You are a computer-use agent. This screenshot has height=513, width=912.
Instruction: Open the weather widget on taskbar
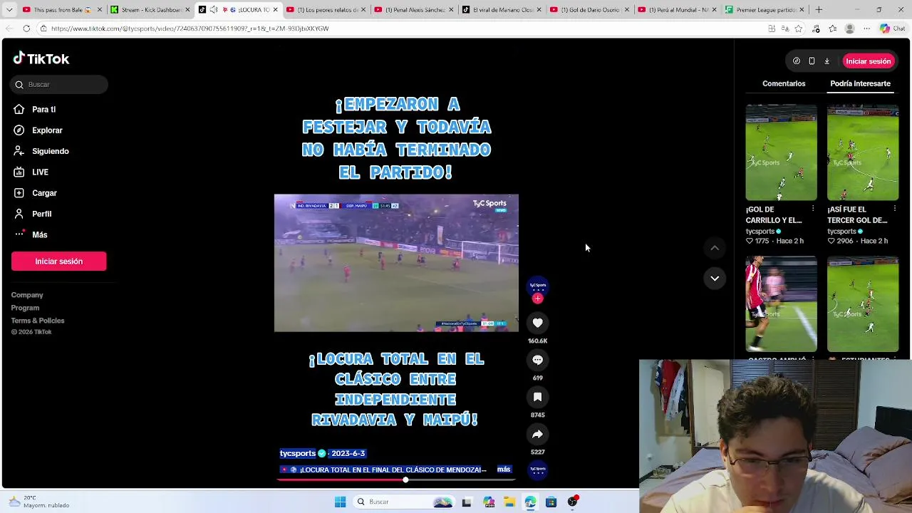click(x=39, y=502)
